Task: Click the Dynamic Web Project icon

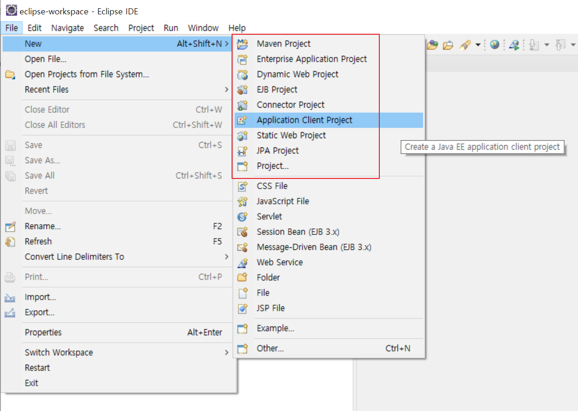Action: (242, 74)
